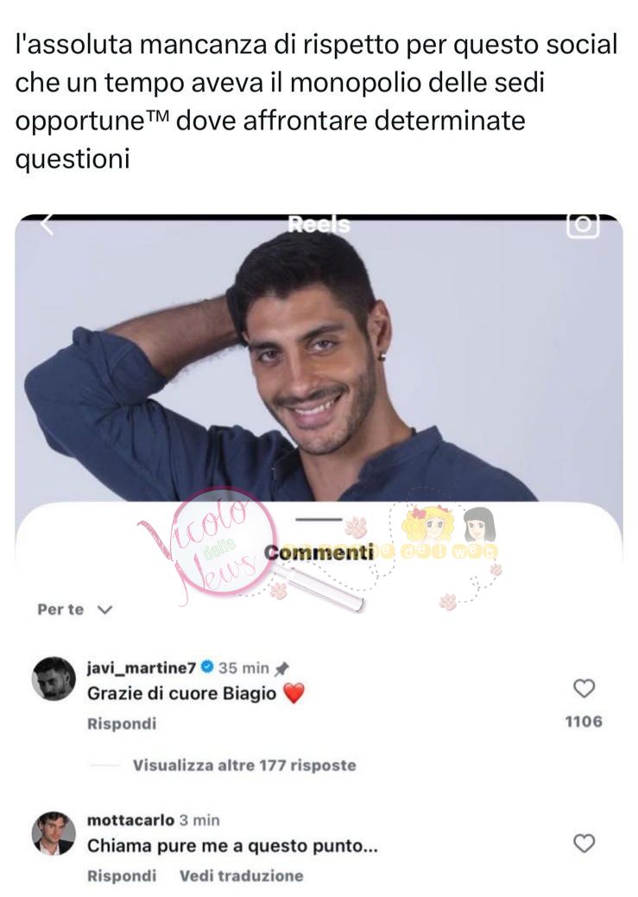Tap the pin icon on the pinned comment

[x=281, y=668]
